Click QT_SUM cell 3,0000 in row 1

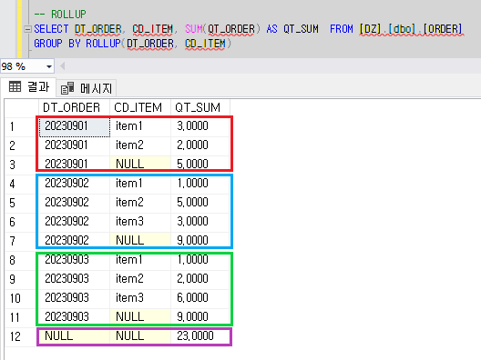coord(200,126)
